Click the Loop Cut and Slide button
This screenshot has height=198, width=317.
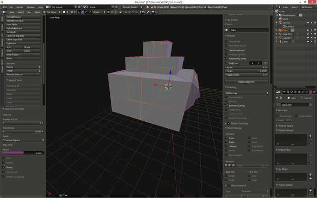(16, 36)
